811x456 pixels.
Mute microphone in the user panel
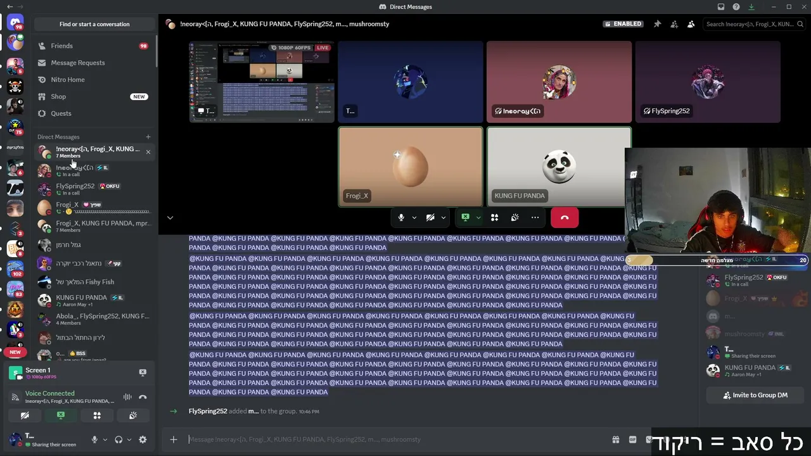pos(94,440)
